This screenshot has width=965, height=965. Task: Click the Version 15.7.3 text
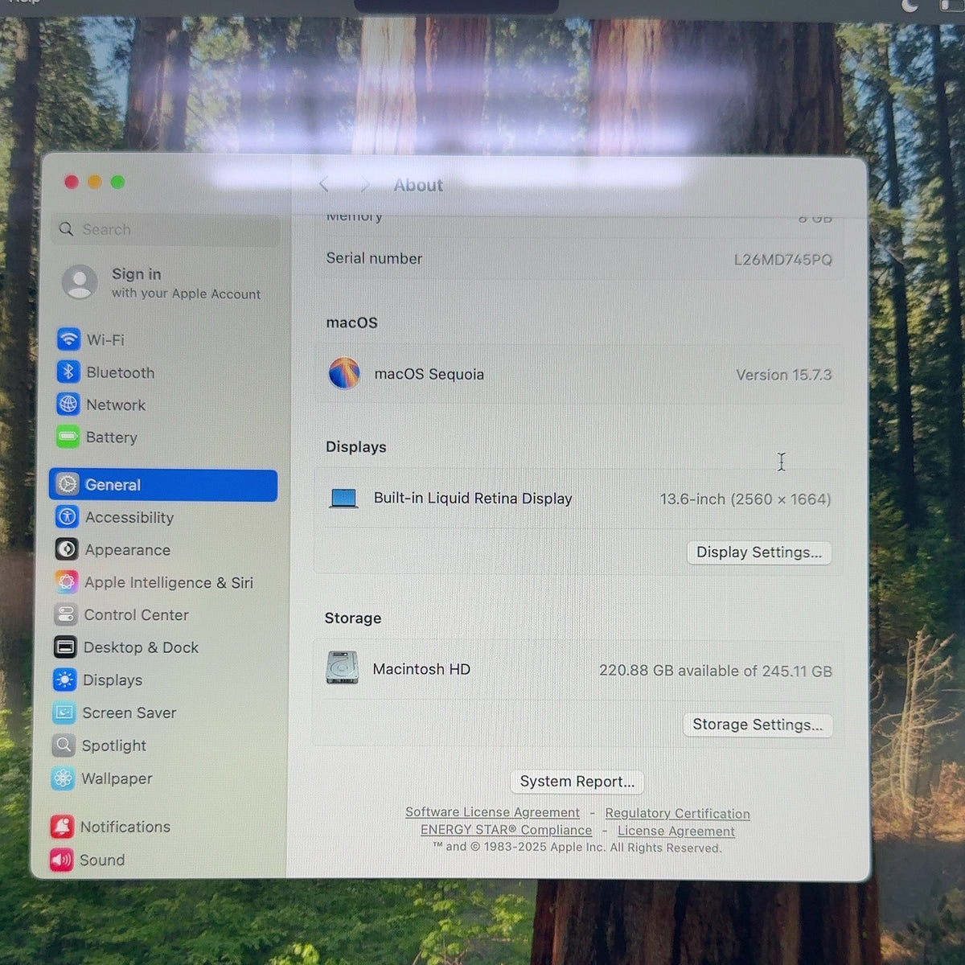click(784, 375)
